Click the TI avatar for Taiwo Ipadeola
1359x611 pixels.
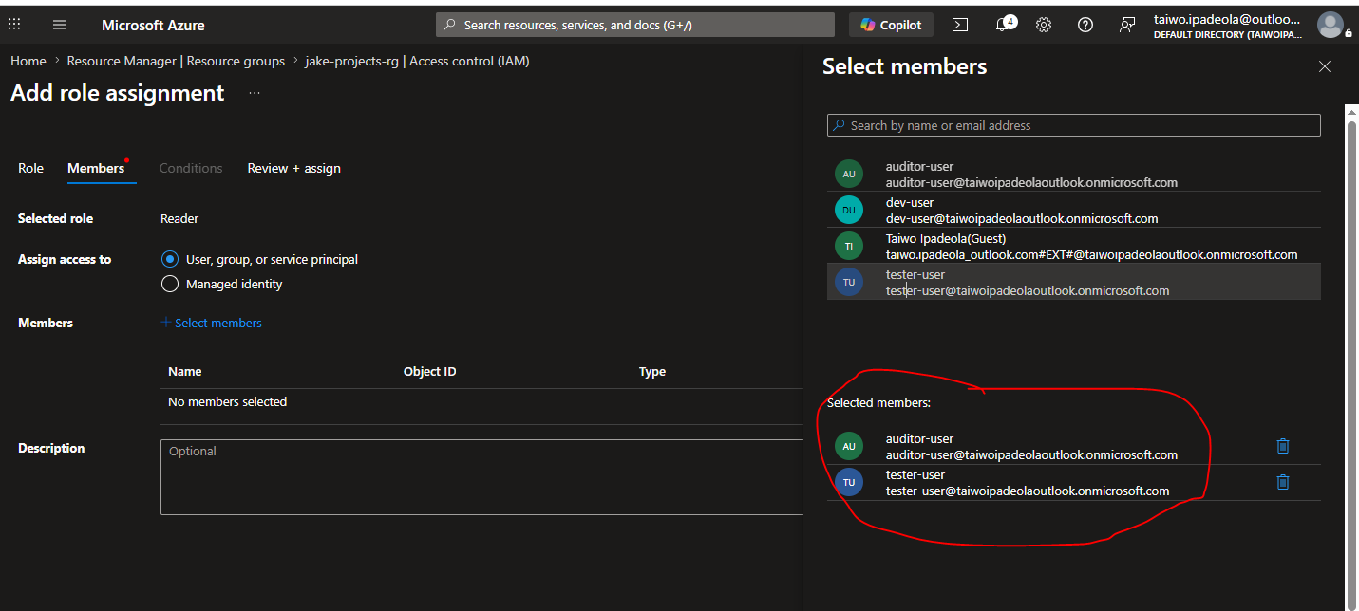(849, 246)
